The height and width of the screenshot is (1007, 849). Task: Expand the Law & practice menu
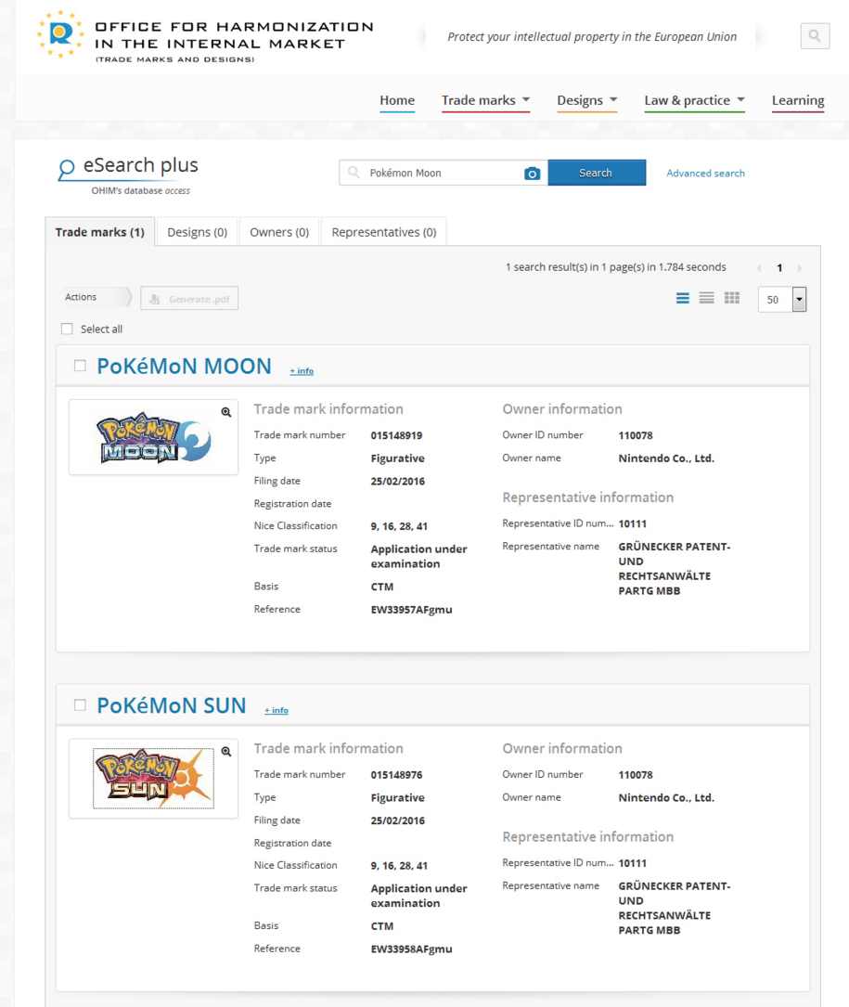click(x=694, y=100)
